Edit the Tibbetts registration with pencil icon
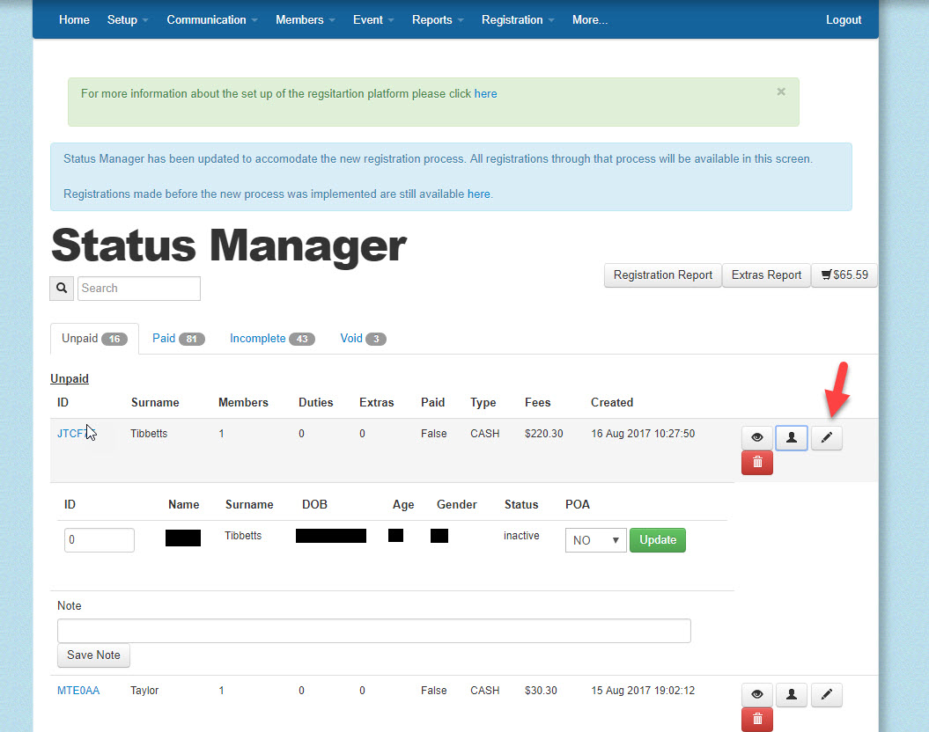 (x=826, y=437)
